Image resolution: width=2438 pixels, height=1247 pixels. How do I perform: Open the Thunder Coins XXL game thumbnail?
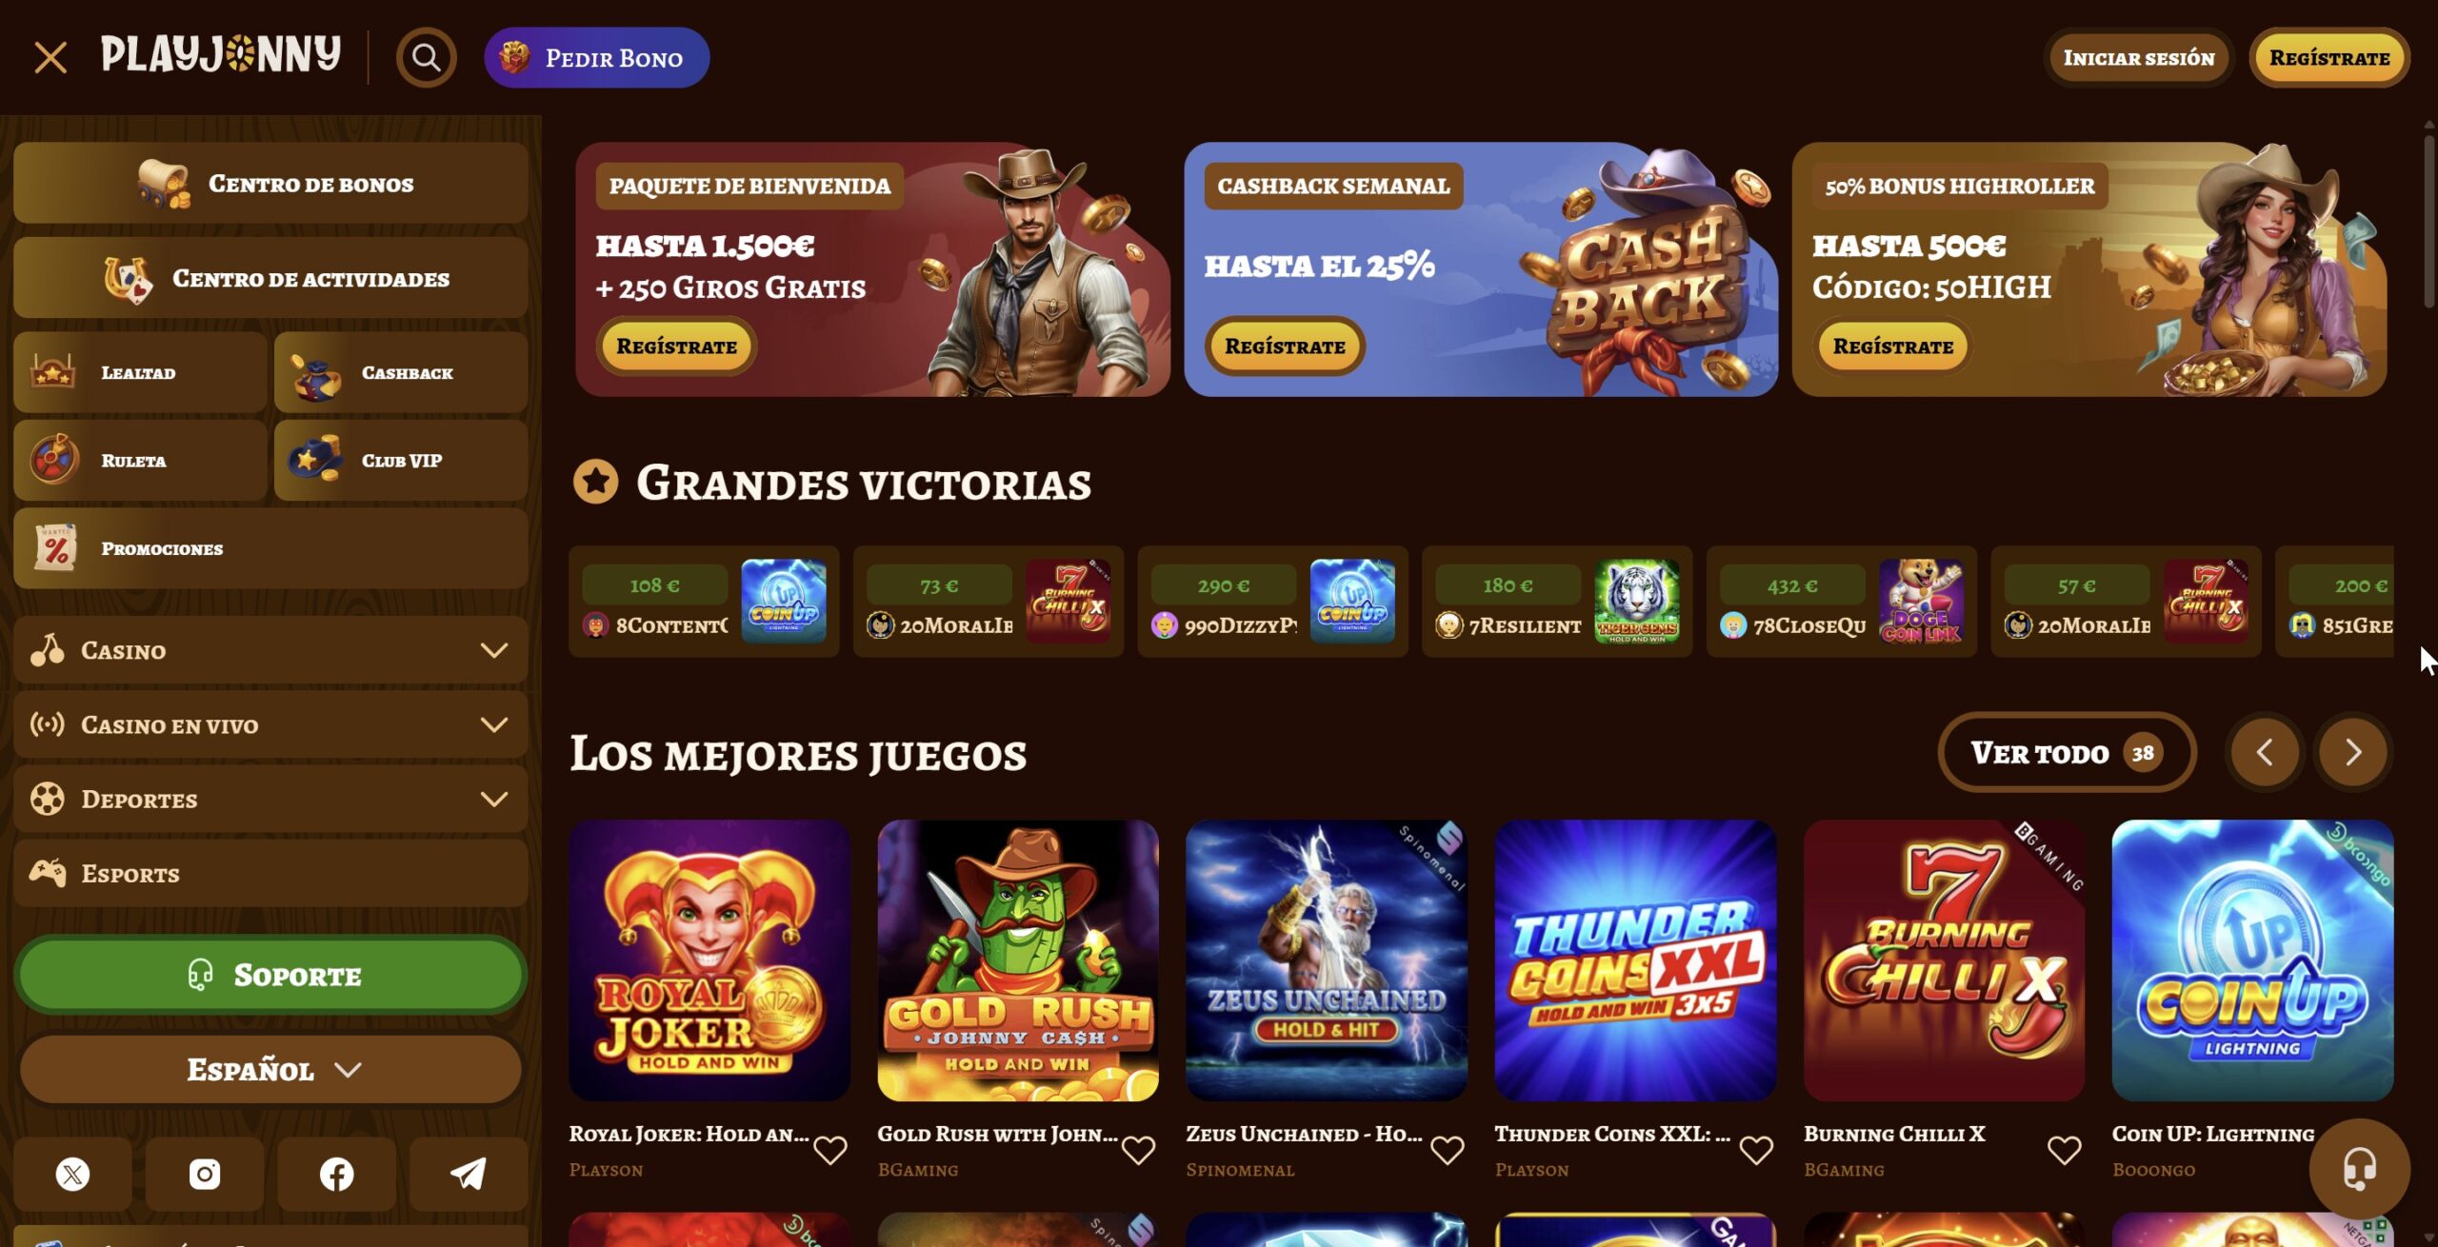point(1635,960)
